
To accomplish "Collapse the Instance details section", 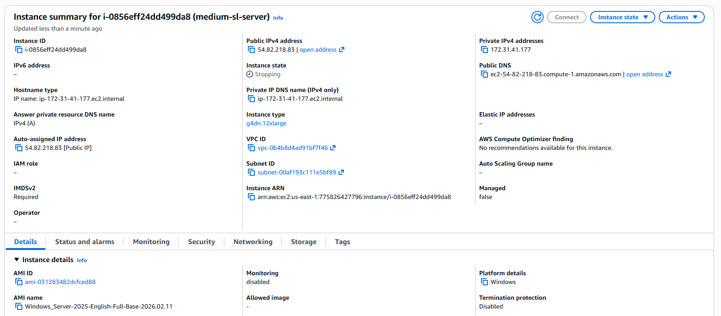I will point(17,260).
